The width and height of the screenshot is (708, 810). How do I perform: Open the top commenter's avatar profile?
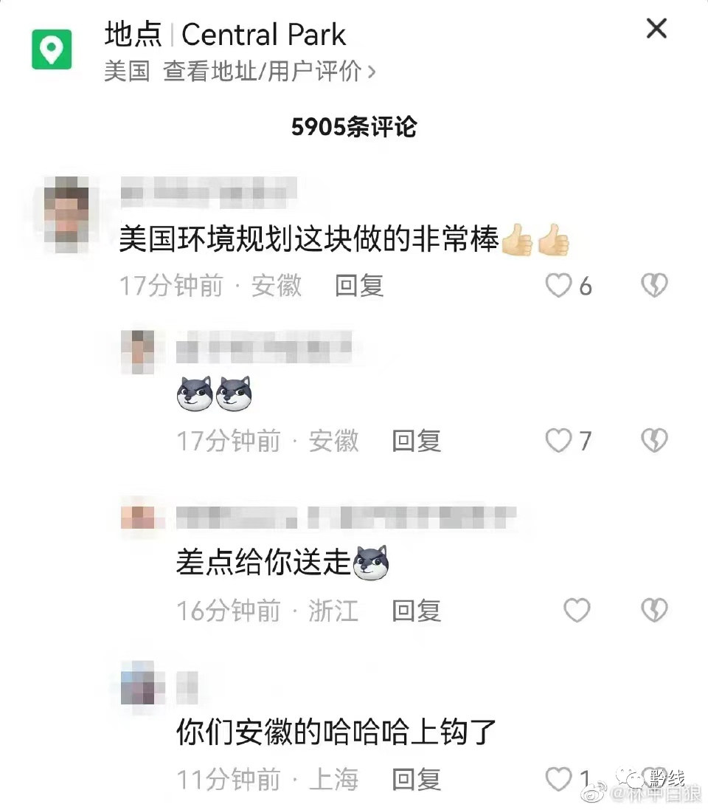(x=66, y=214)
